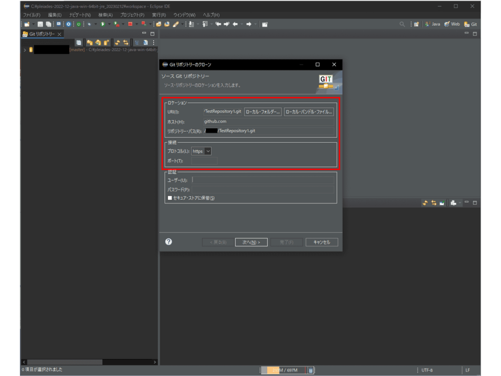Image resolution: width=501 pixels, height=376 pixels.
Task: Click the Git view horizontal scrollbar thumb
Action: pyautogui.click(x=65, y=362)
